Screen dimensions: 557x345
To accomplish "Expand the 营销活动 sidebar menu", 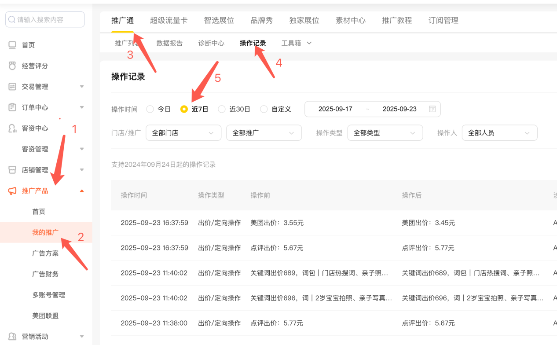I will tap(82, 336).
